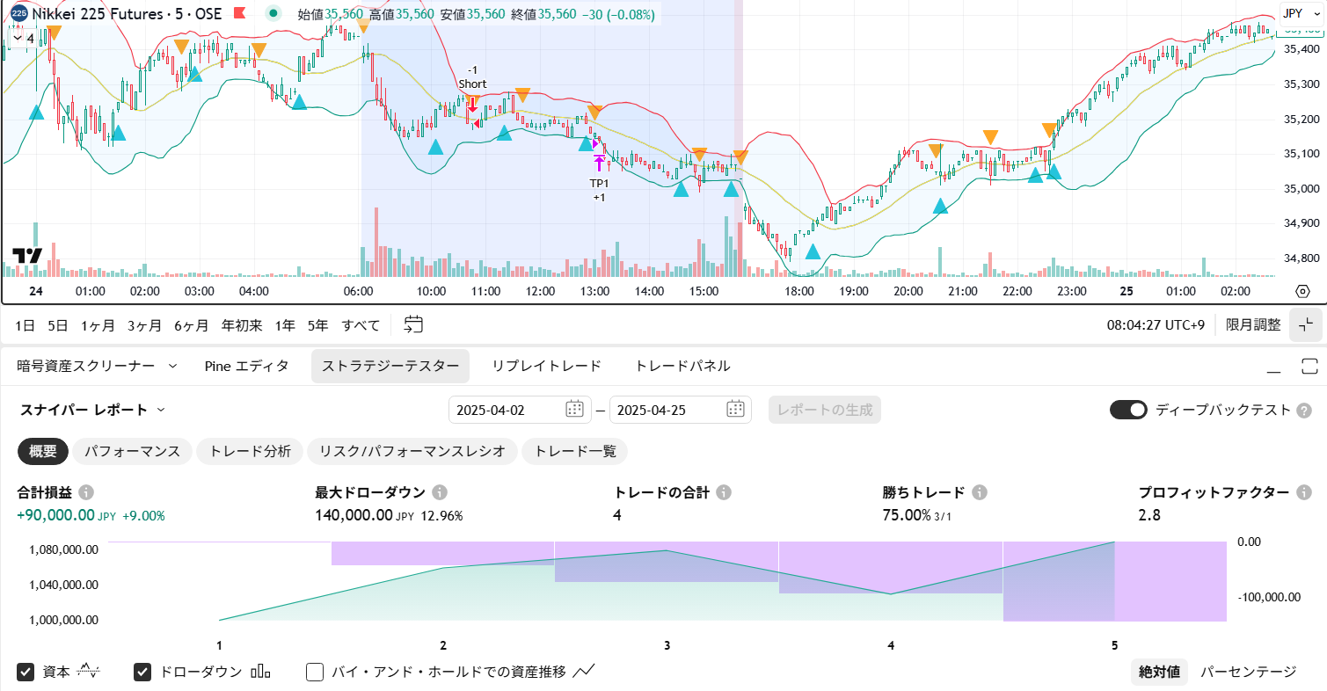The height and width of the screenshot is (691, 1327).
Task: Open timezone menu at 08:04:27 UTC+9
Action: pyautogui.click(x=1156, y=325)
